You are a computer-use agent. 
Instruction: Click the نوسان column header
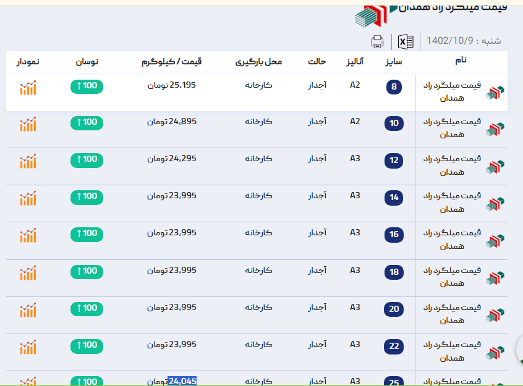pos(87,62)
